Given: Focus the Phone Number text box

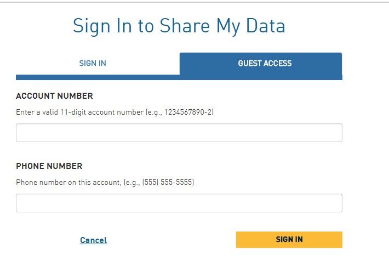Looking at the screenshot, I should click(179, 203).
